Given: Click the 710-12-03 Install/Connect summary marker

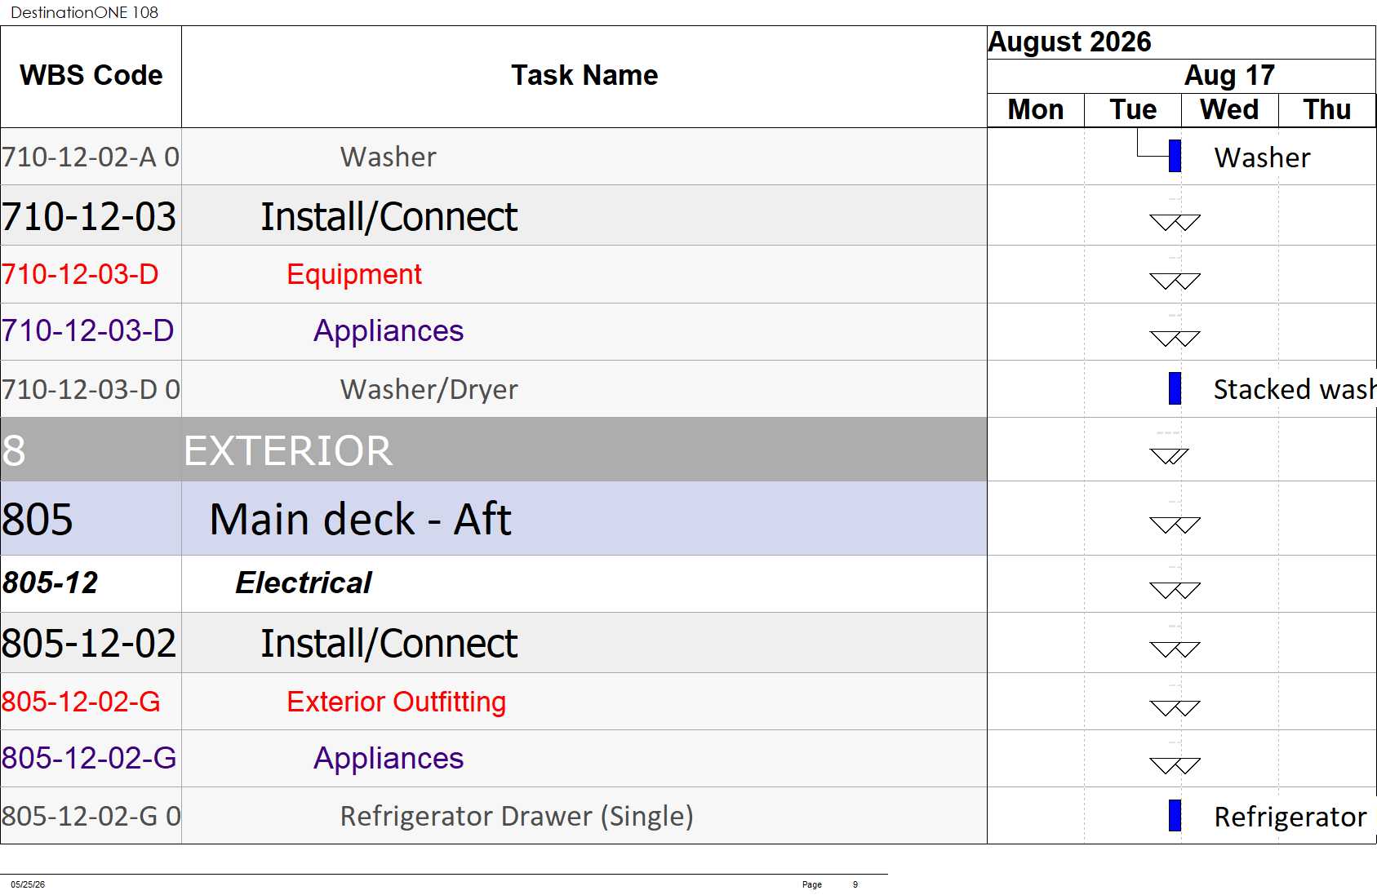Looking at the screenshot, I should pyautogui.click(x=1175, y=222).
